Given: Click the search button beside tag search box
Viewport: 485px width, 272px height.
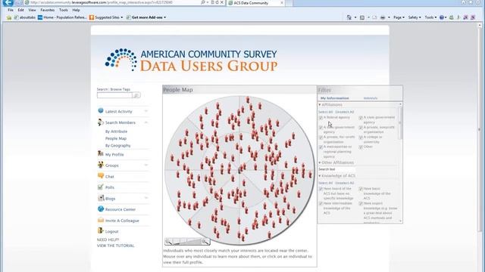Looking at the screenshot, I should [x=136, y=95].
